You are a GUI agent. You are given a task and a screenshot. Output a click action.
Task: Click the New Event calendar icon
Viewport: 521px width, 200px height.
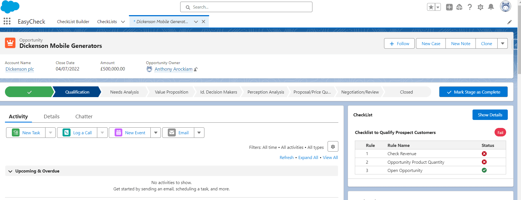click(x=118, y=133)
